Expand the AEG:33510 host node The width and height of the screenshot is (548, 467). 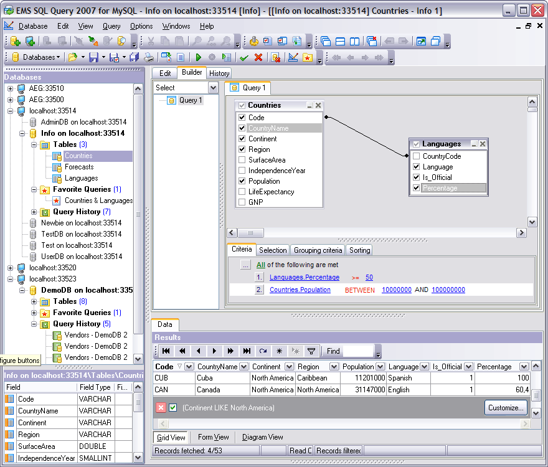(x=10, y=88)
